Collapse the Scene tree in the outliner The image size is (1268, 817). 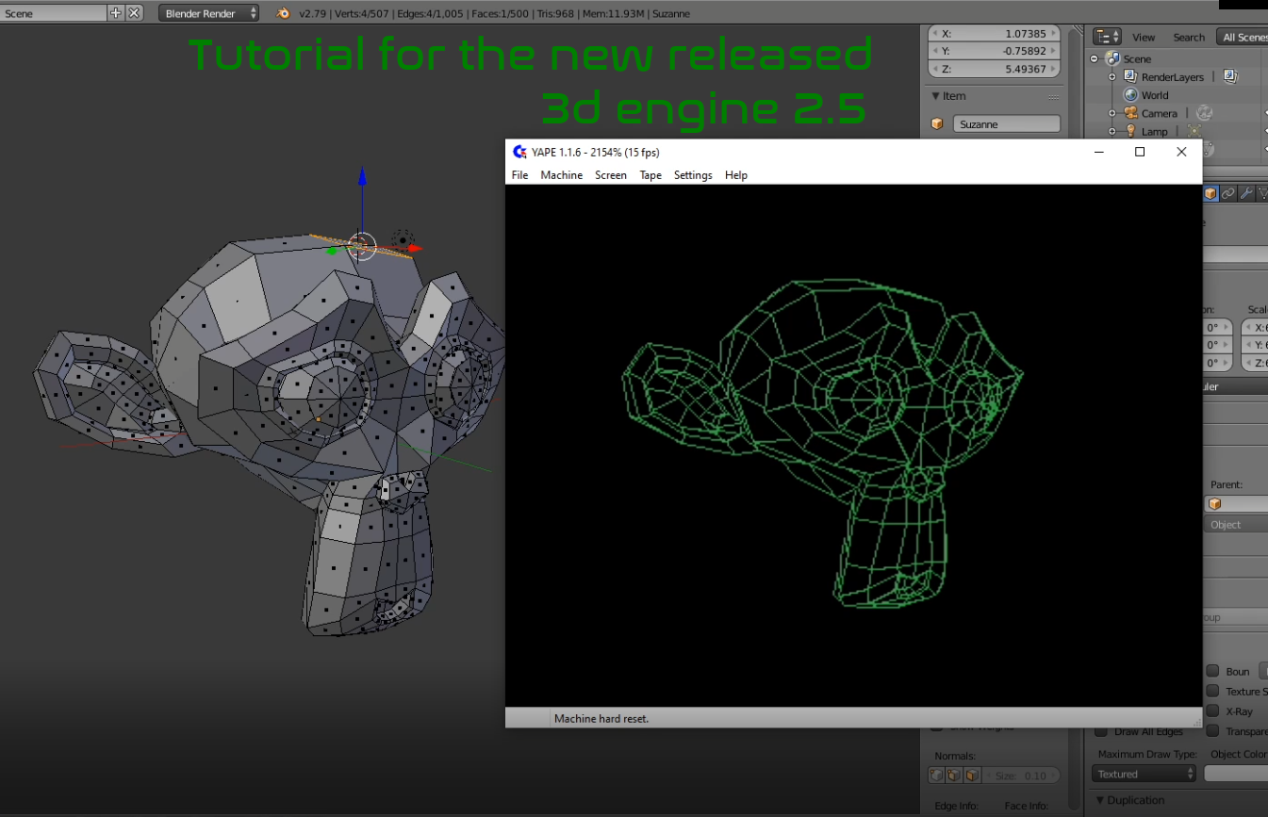(1095, 58)
